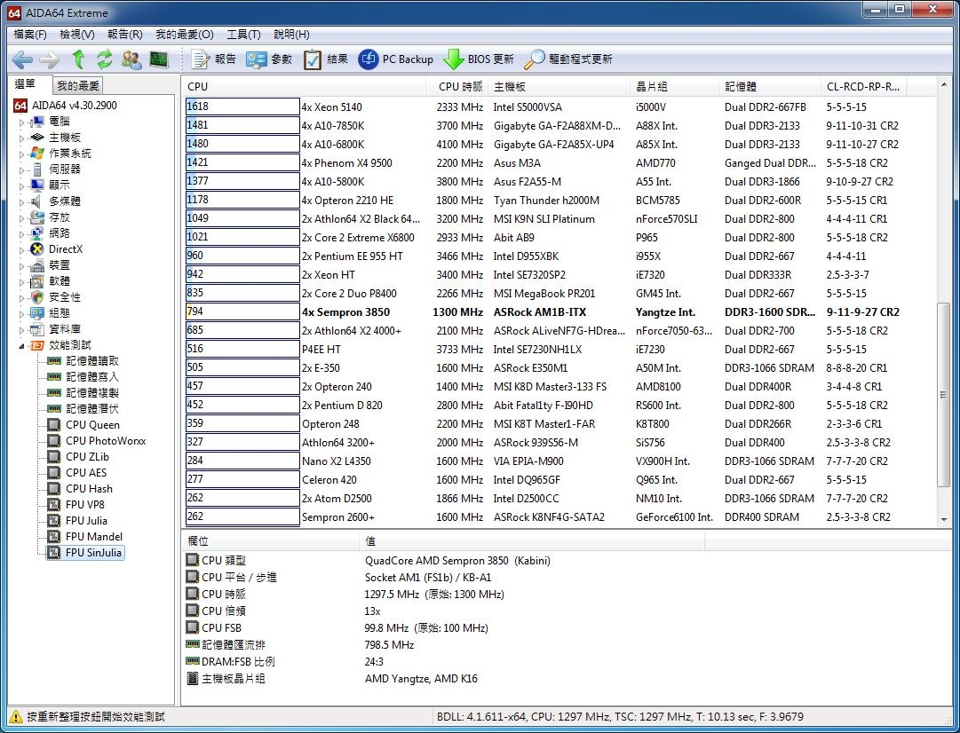
Task: Select the FPU VP8 benchmark
Action: (85, 504)
